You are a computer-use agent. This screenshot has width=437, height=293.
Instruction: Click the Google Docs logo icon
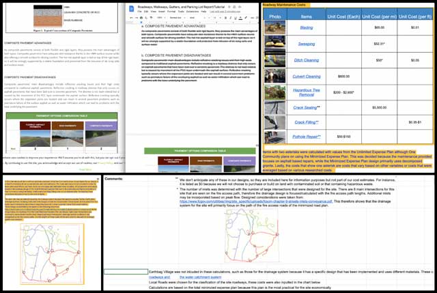pos(131,8)
